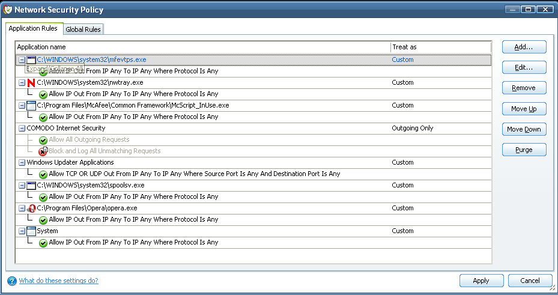Click the Purge button
The width and height of the screenshot is (558, 295).
pos(524,150)
